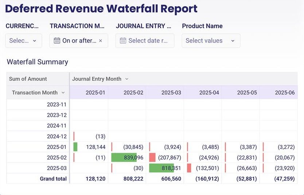The width and height of the screenshot is (304, 195).
Task: Click the Sum of Amount header cell
Action: [x=38, y=79]
